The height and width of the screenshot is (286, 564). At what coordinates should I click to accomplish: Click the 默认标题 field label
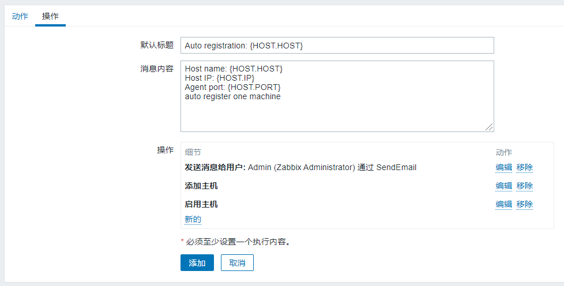[x=157, y=46]
